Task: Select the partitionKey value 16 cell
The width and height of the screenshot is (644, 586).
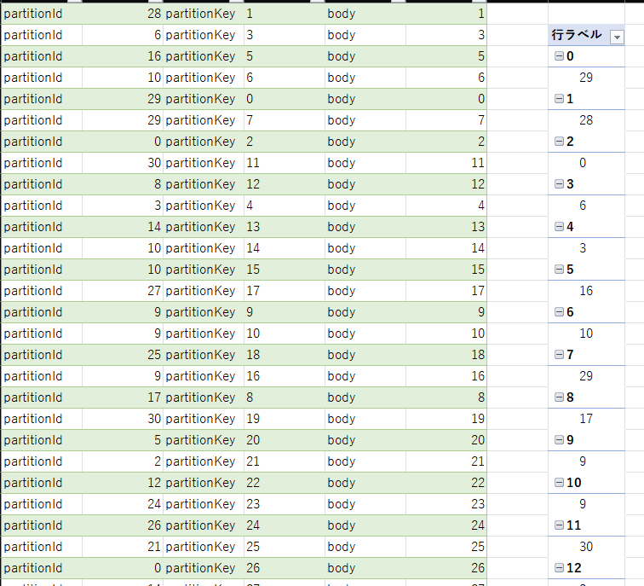Action: [285, 376]
